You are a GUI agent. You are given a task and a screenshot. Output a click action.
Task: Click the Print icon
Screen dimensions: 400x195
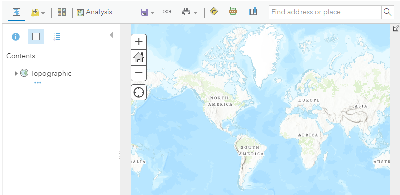pyautogui.click(x=186, y=12)
